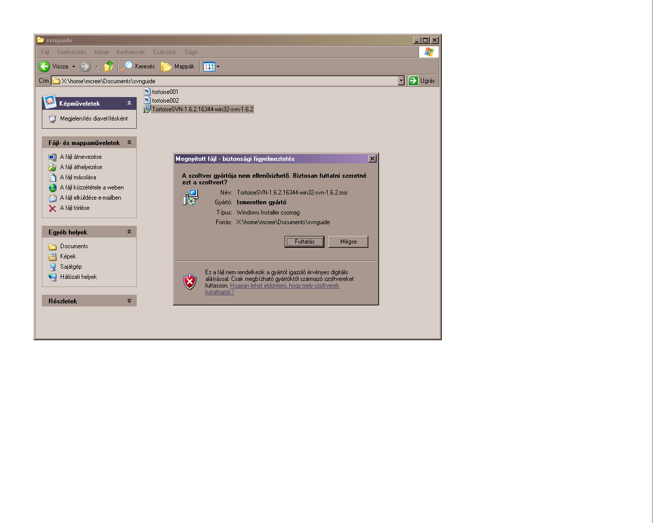653x523 pixels.
Task: Open Hálózati helyek network places link
Action: point(78,277)
